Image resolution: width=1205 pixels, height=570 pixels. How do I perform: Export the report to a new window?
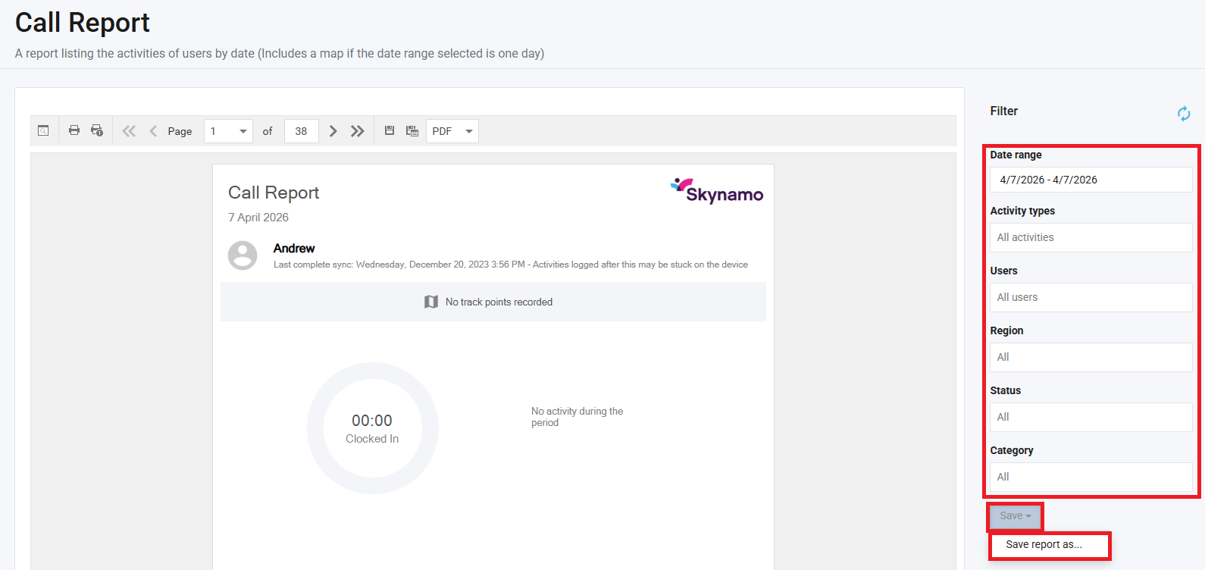[x=412, y=131]
